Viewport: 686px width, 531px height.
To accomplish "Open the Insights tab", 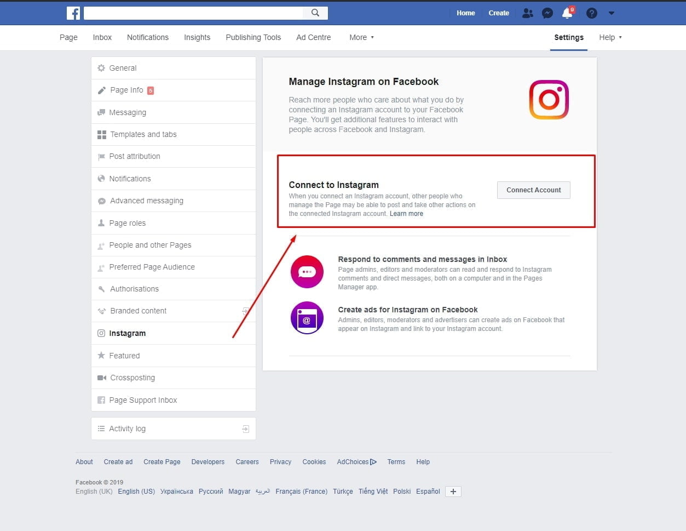I will tap(197, 37).
